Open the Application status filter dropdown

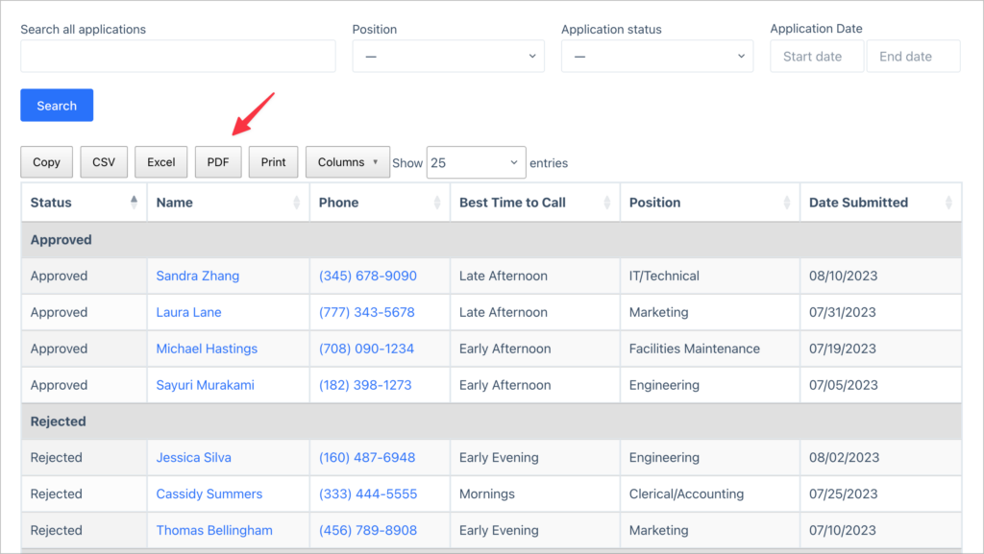coord(657,57)
